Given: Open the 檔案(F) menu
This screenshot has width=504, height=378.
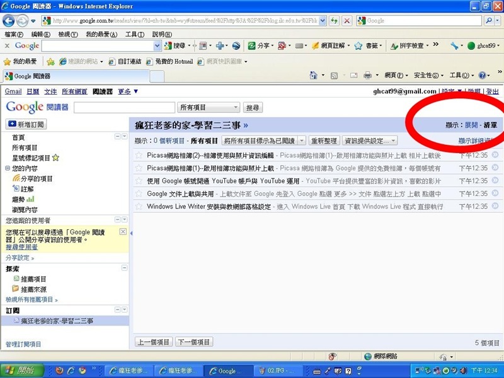Looking at the screenshot, I should (x=14, y=35).
